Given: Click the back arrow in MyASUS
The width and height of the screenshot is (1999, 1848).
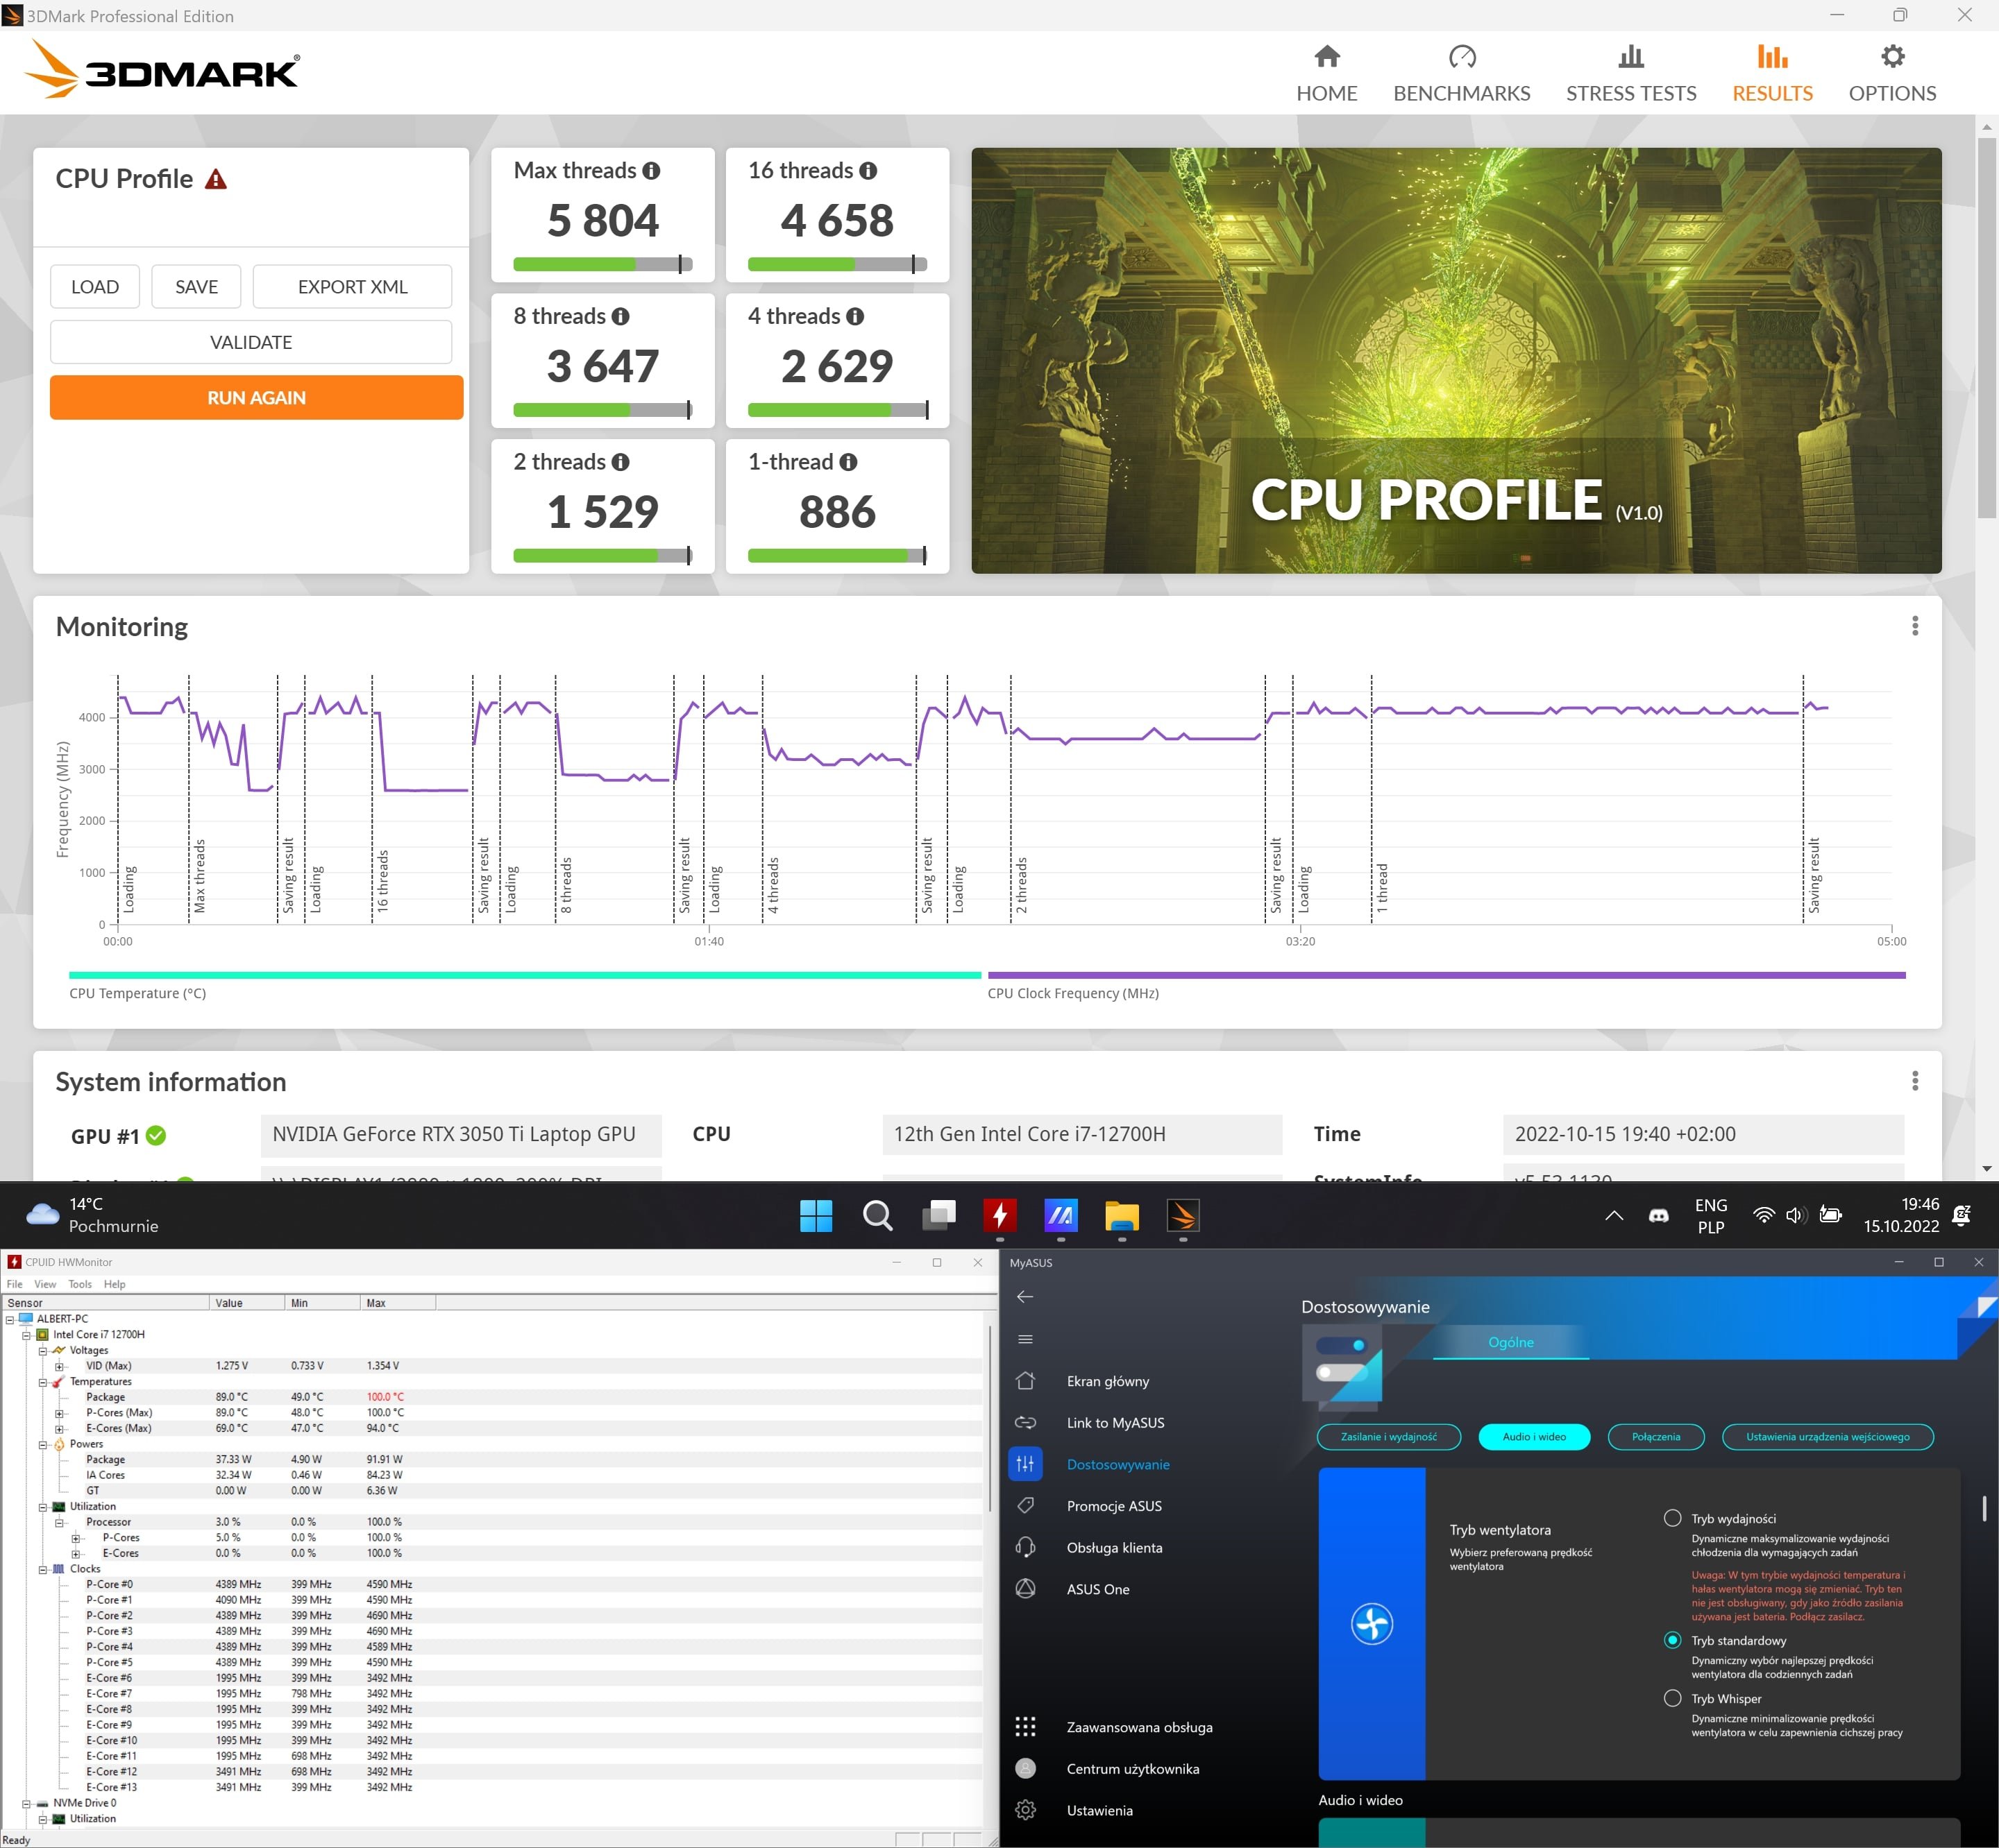Looking at the screenshot, I should [1024, 1297].
